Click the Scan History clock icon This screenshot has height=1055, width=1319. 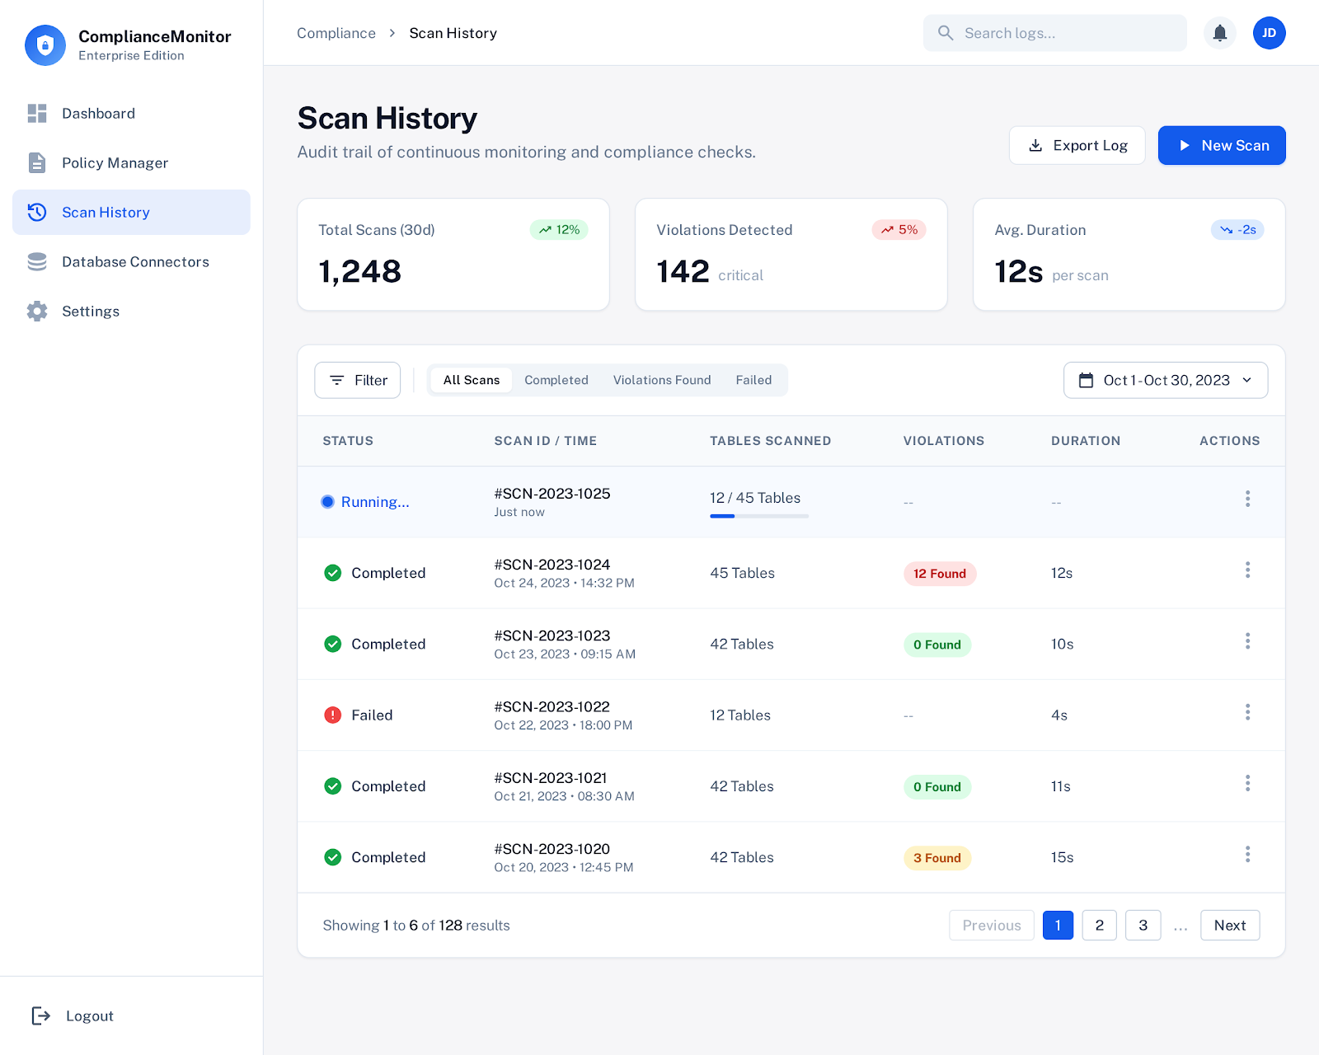[36, 212]
